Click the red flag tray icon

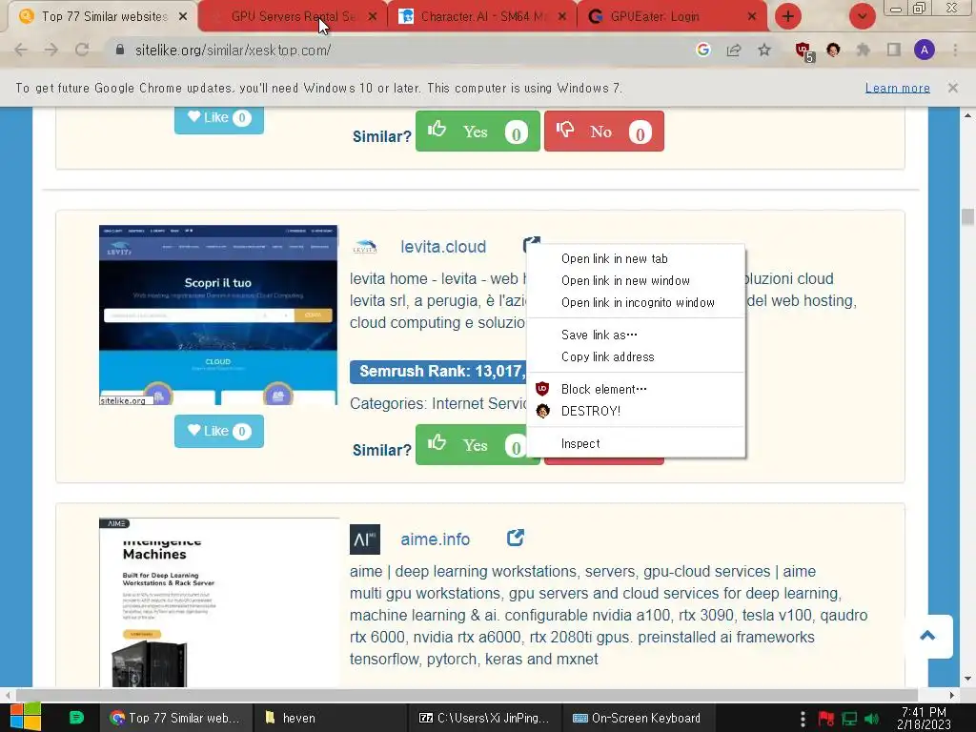[826, 719]
